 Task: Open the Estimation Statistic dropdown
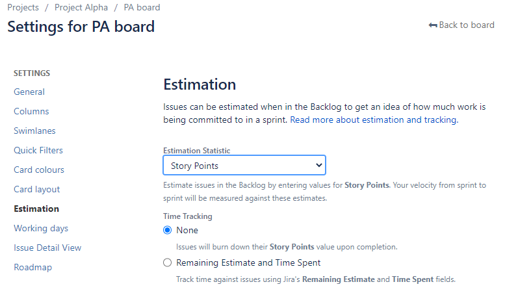[x=244, y=166]
